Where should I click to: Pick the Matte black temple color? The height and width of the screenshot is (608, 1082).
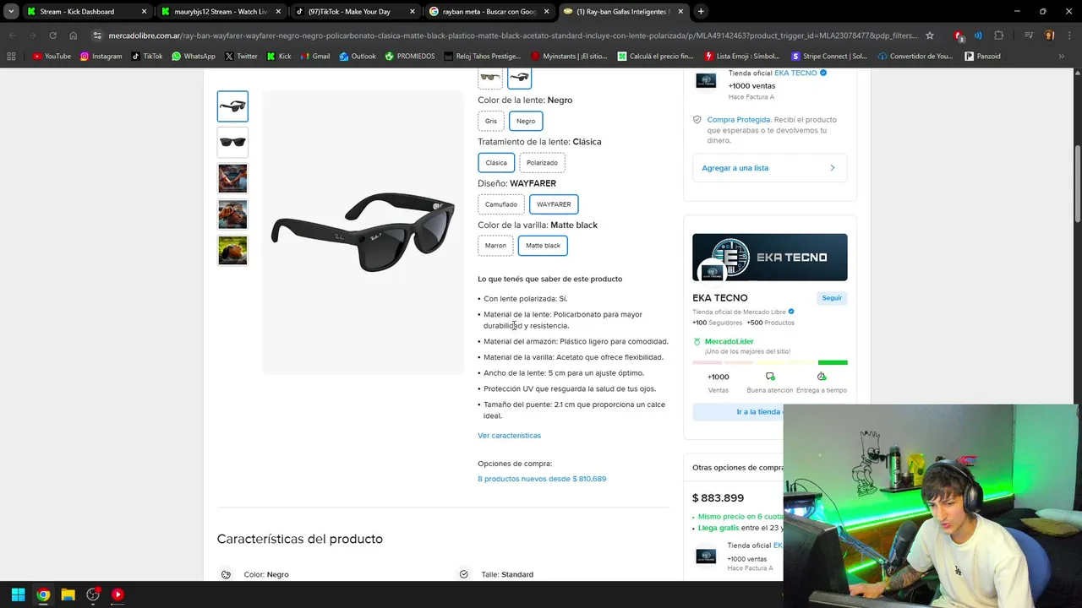(x=543, y=246)
